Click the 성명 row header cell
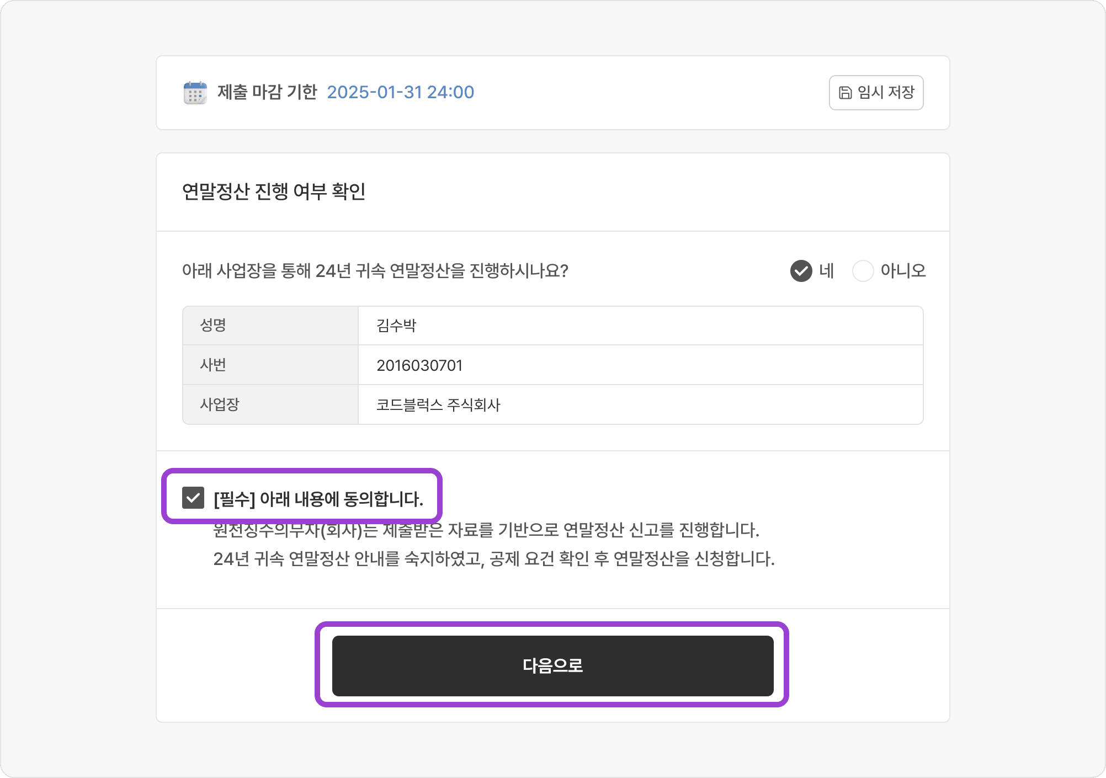1106x778 pixels. point(270,326)
